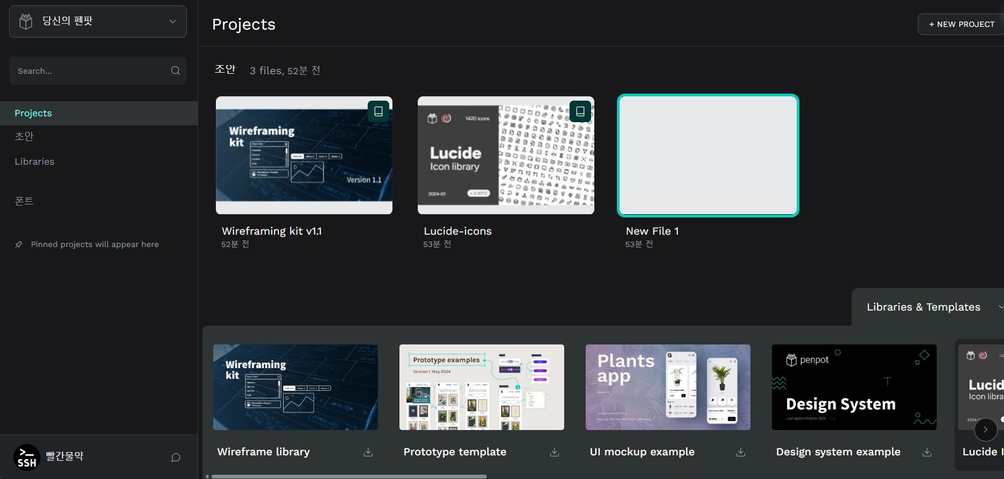Click the + NEW PROJECT button
The width and height of the screenshot is (1004, 479).
click(961, 24)
